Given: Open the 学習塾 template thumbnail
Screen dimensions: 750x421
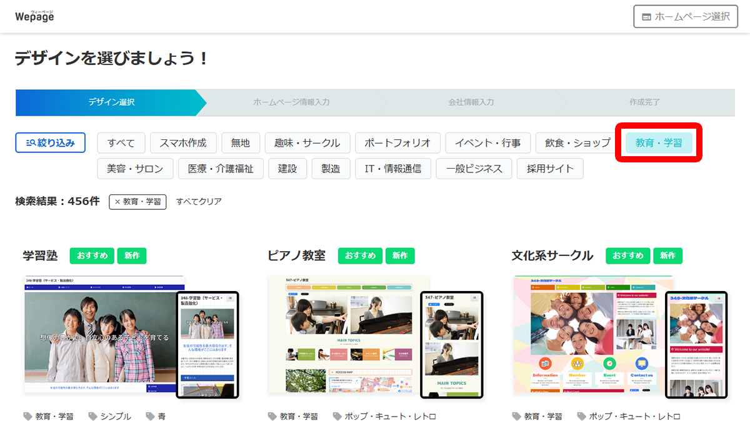Looking at the screenshot, I should pyautogui.click(x=104, y=334).
